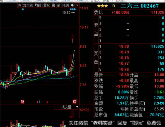Click the three-star rating icon
Image resolution: width=165 pixels, height=127 pixels.
pos(102,6)
